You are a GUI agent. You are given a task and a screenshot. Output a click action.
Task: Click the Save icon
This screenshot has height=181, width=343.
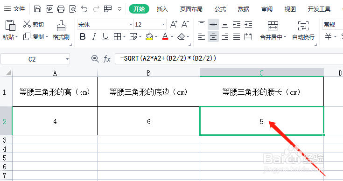37,9
